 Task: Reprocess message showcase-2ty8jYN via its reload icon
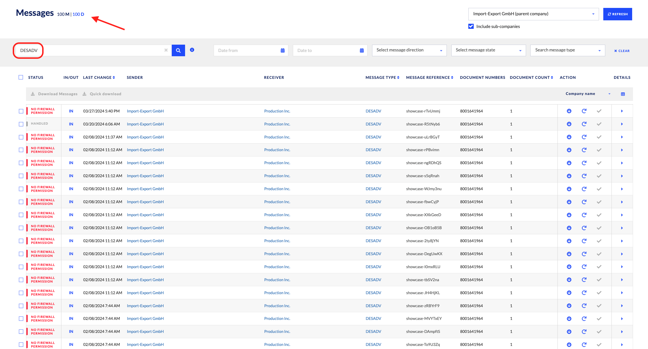[x=584, y=241]
